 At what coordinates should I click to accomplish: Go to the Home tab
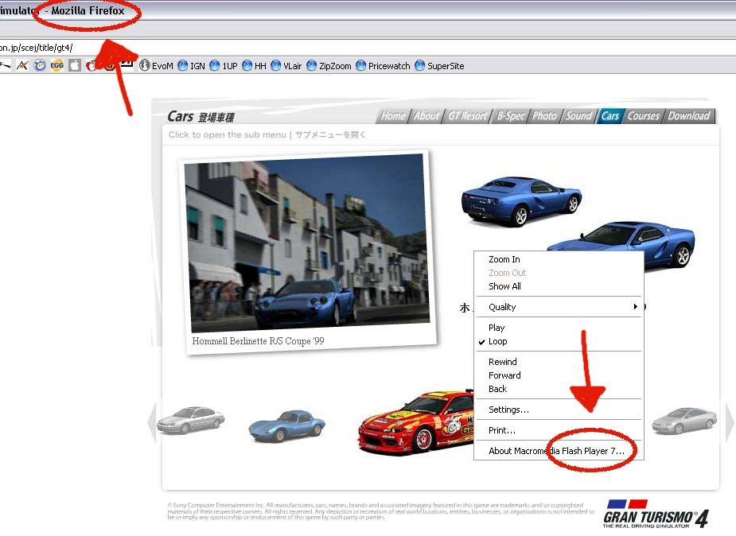coord(393,116)
